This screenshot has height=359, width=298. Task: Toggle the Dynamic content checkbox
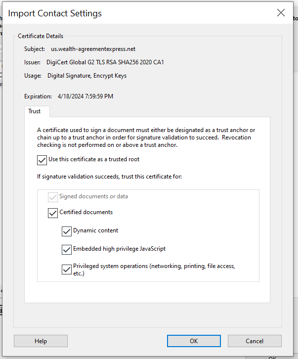tap(66, 231)
